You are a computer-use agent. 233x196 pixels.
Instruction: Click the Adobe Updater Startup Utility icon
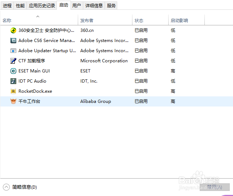13,51
